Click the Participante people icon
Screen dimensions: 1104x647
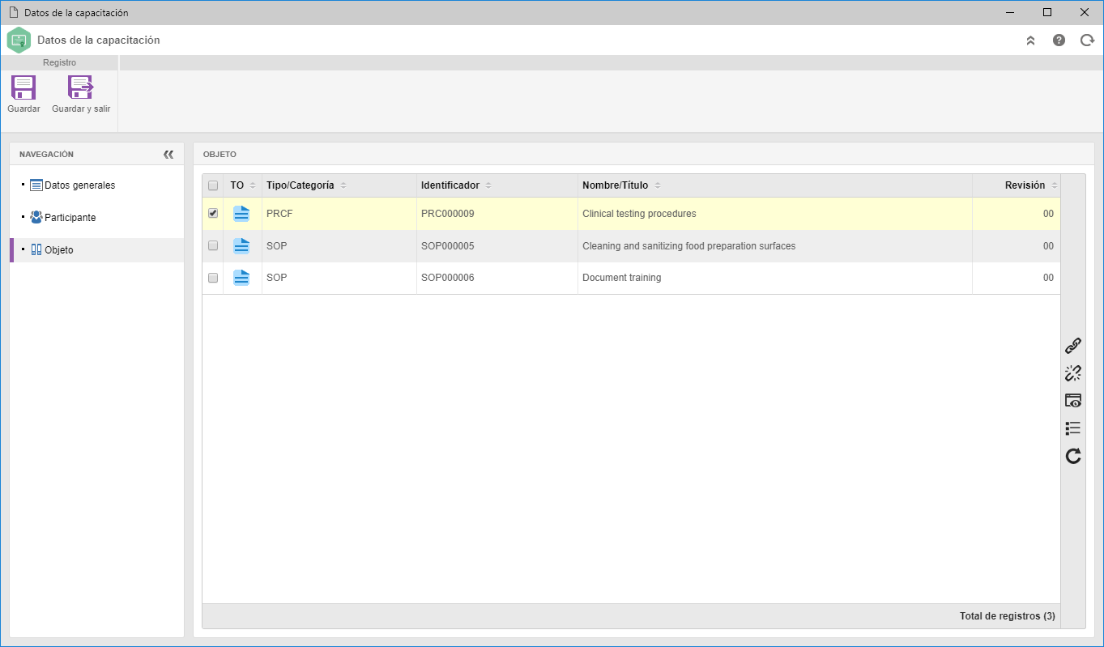(x=36, y=217)
